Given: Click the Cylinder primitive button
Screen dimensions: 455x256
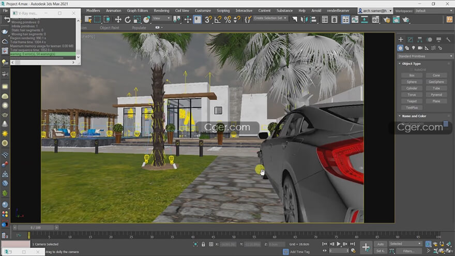Looking at the screenshot, I should [412, 88].
